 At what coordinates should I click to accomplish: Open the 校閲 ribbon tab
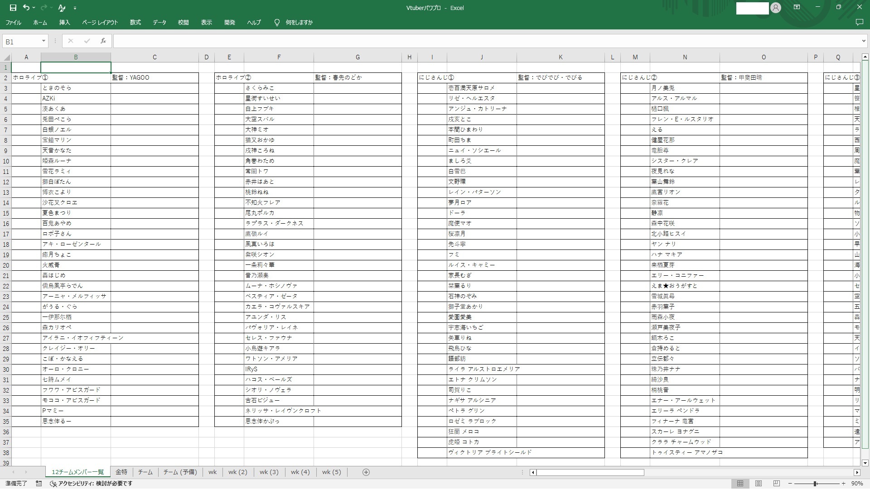[183, 22]
